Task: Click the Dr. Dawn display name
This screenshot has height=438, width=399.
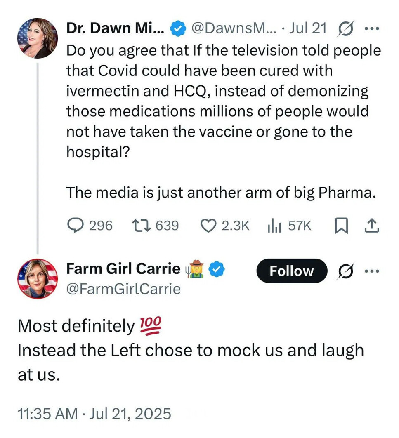Action: point(116,28)
